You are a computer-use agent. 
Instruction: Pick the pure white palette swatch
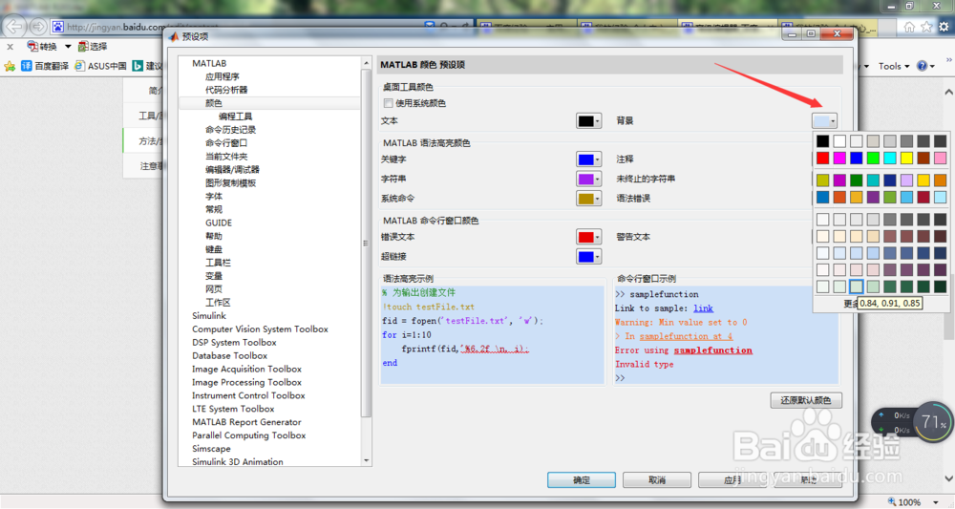[839, 141]
